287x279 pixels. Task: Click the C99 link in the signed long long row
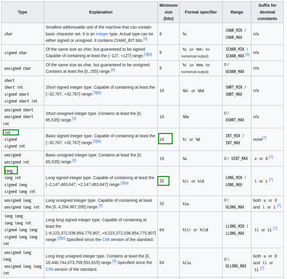pyautogui.click(x=106, y=240)
